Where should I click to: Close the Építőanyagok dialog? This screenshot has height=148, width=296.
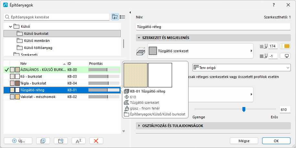coord(288,5)
